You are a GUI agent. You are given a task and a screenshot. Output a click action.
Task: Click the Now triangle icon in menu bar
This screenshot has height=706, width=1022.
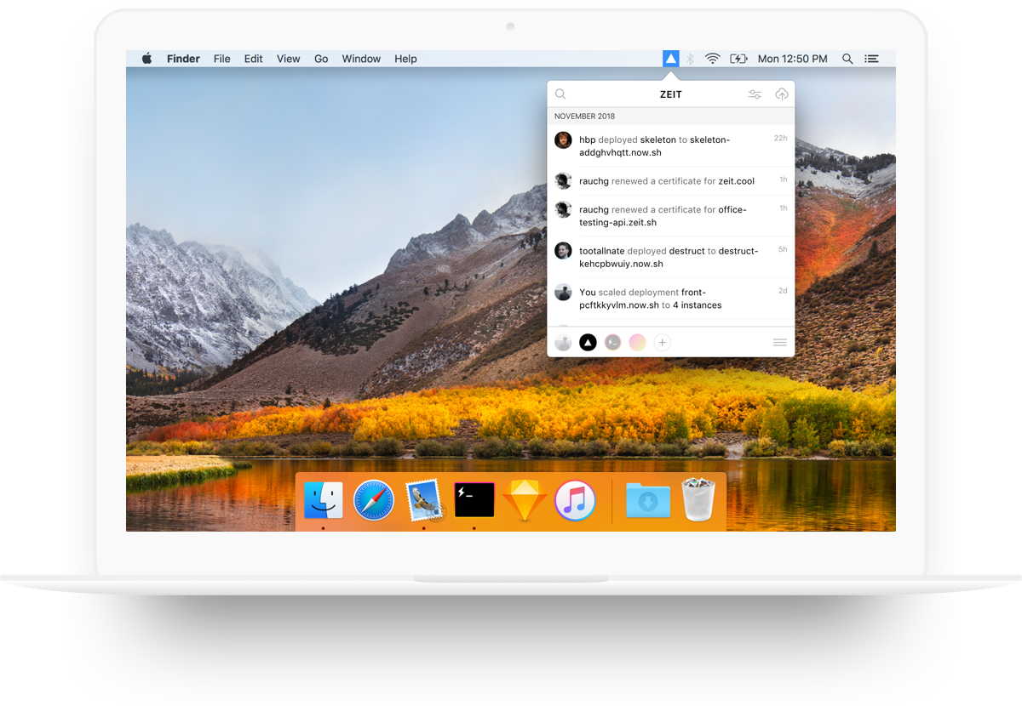pyautogui.click(x=671, y=59)
